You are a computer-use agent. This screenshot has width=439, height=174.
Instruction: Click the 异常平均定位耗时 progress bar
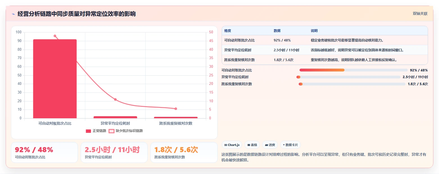coord(348,77)
